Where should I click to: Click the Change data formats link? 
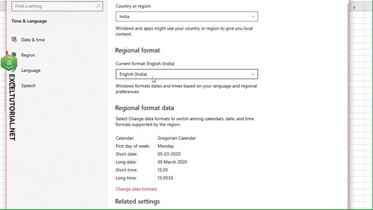pyautogui.click(x=136, y=189)
